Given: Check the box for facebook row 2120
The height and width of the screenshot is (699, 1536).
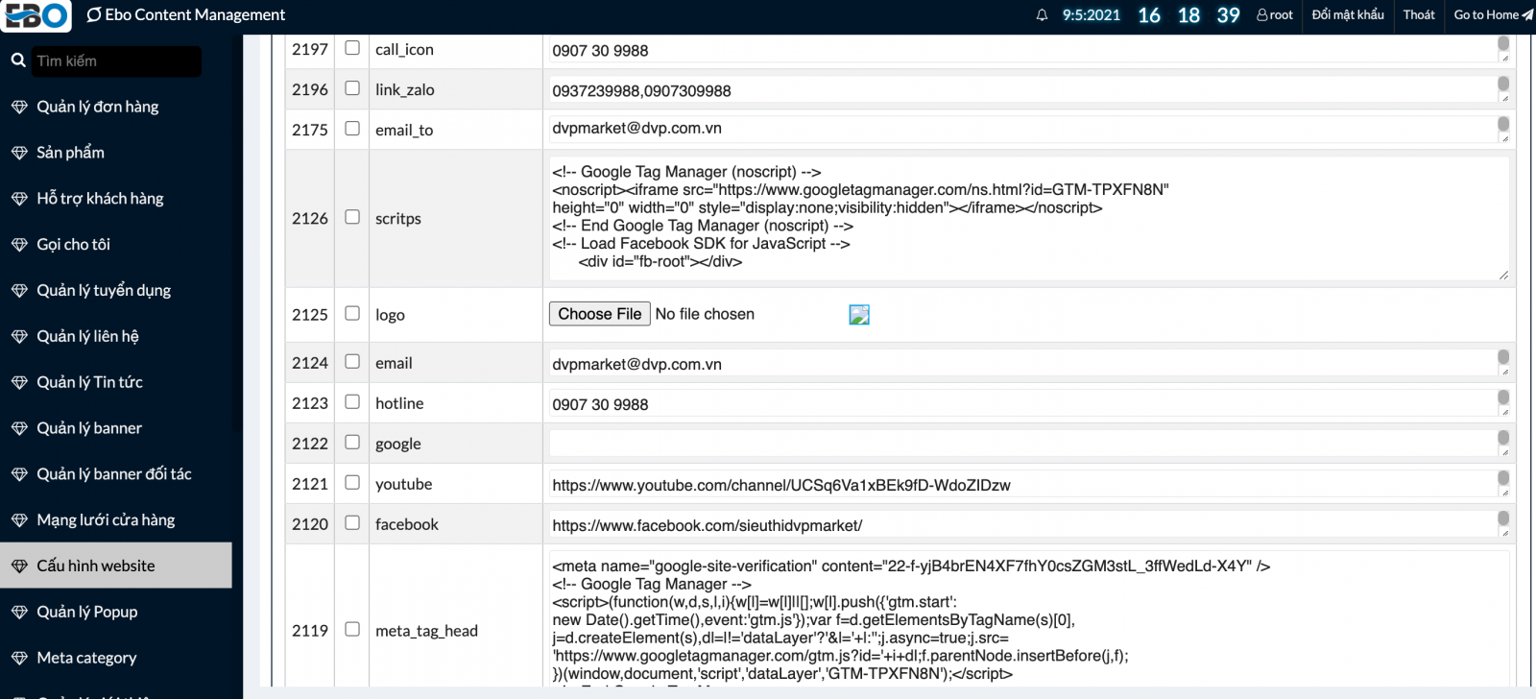Looking at the screenshot, I should (x=352, y=523).
